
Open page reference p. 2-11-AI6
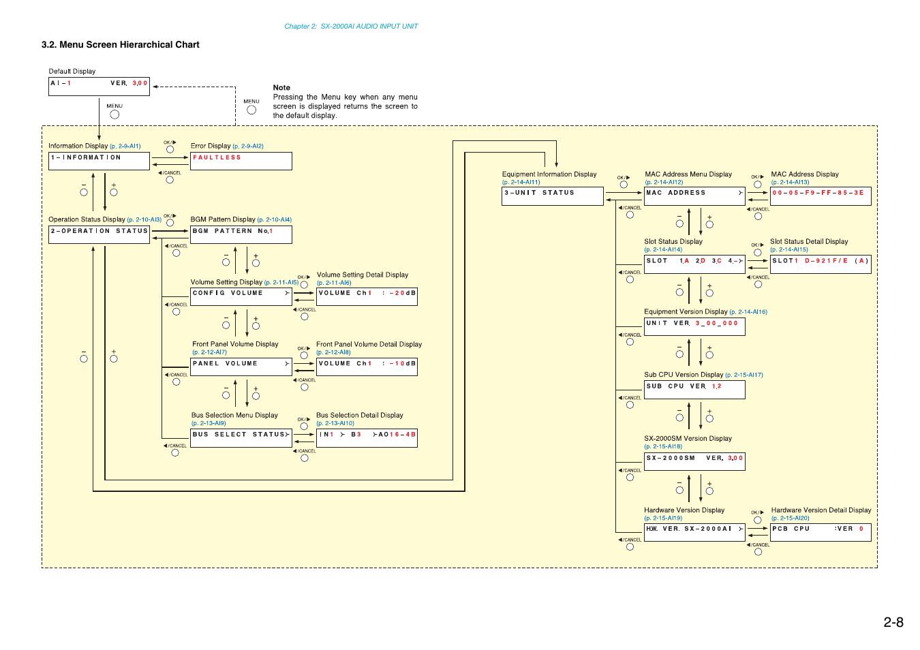click(x=334, y=283)
